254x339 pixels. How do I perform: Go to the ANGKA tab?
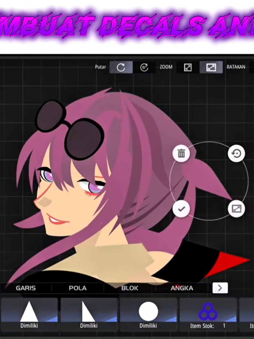(x=182, y=288)
